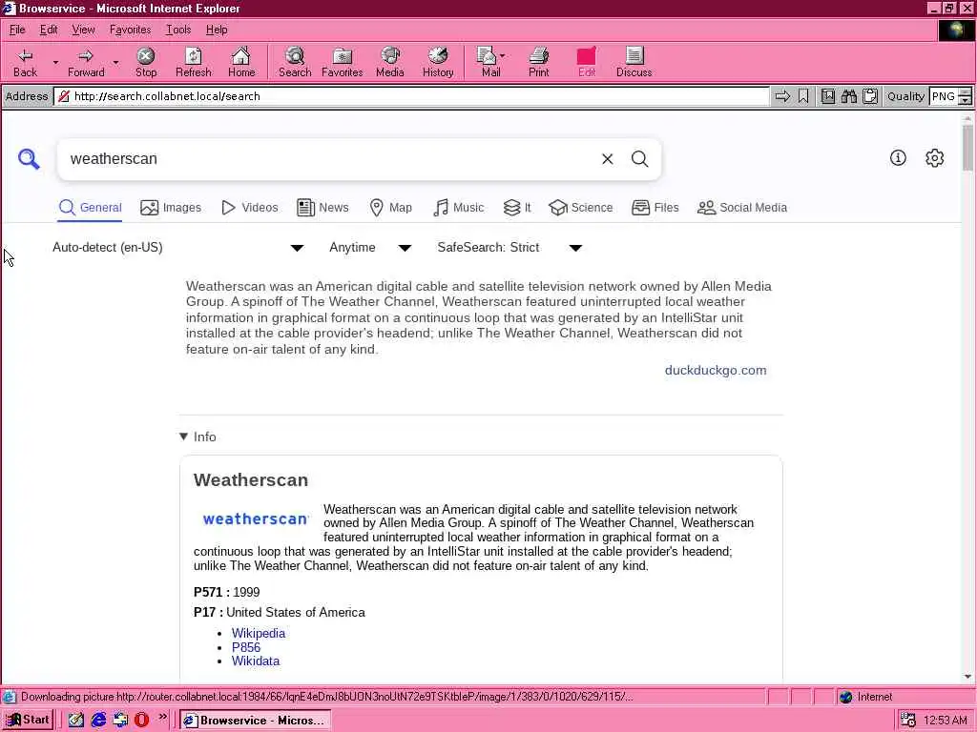
Task: Open the Search toolbar pane
Action: click(295, 62)
